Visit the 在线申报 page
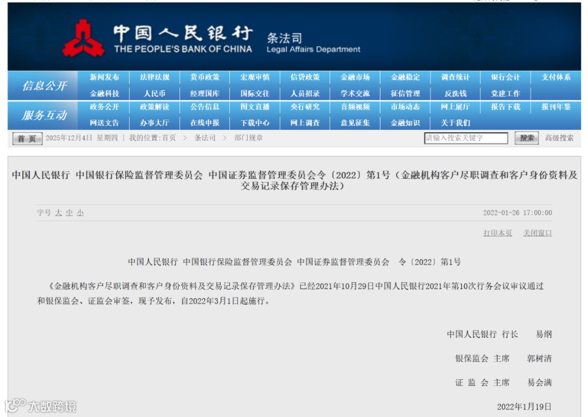Image resolution: width=588 pixels, height=417 pixels. 205,123
